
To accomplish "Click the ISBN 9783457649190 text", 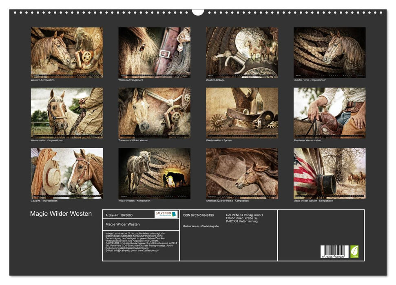I will [x=198, y=215].
